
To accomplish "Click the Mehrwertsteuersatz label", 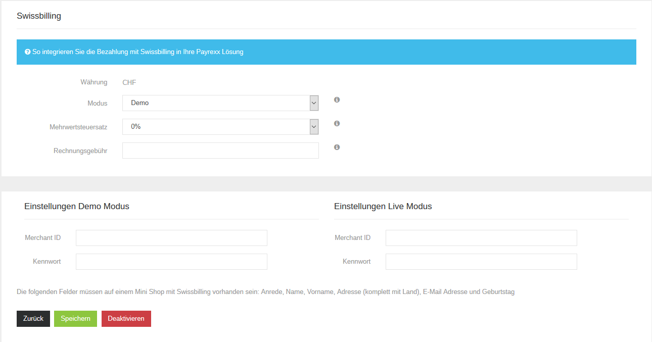I will pyautogui.click(x=78, y=127).
